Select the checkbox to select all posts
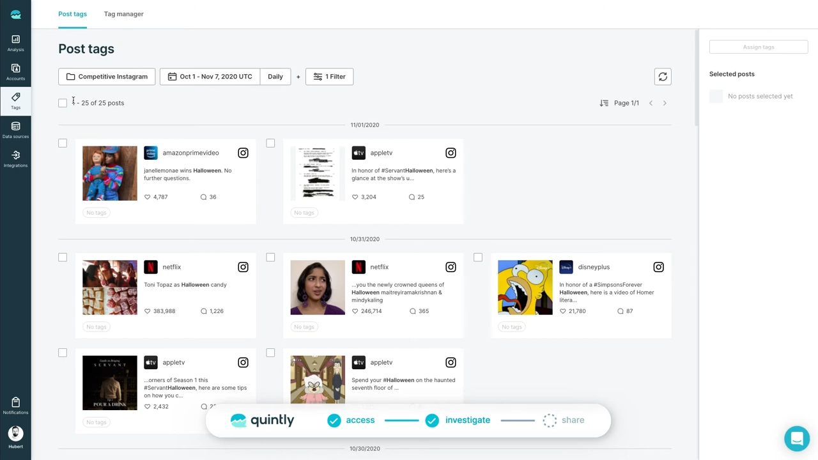The height and width of the screenshot is (460, 818). [63, 103]
